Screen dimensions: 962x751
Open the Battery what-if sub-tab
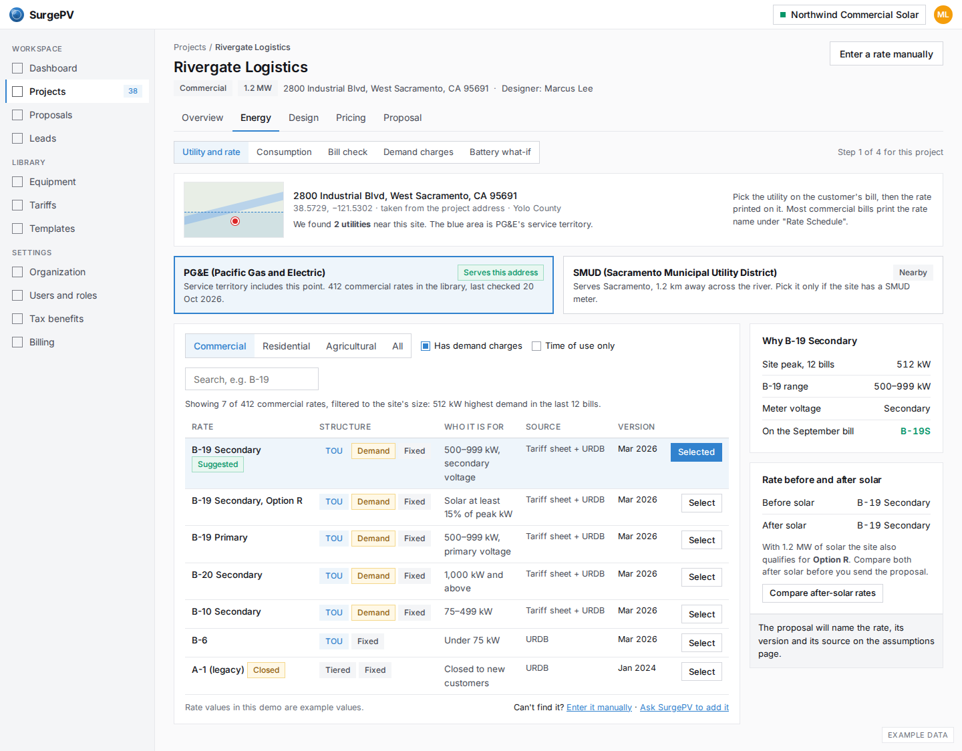tap(500, 152)
